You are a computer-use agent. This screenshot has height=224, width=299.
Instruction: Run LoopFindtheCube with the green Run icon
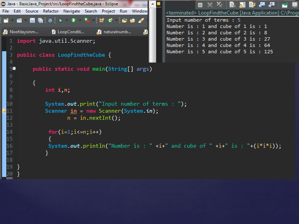click(x=73, y=20)
